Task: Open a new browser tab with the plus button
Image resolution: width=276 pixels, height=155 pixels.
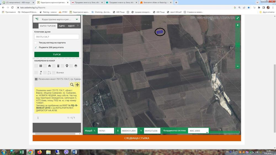Action: pos(176,2)
